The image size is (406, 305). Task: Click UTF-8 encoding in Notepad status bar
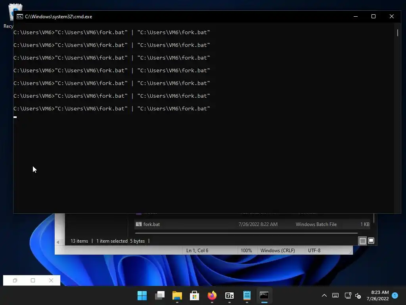(x=314, y=251)
